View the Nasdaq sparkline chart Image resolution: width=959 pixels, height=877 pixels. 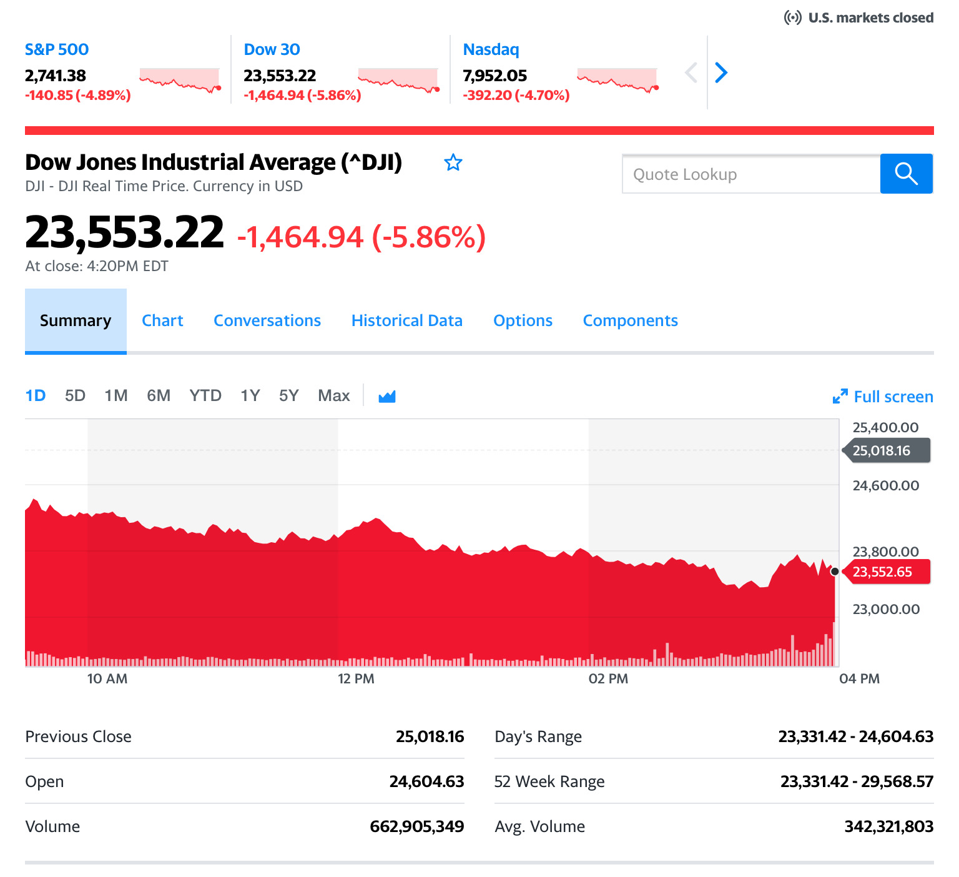[618, 81]
